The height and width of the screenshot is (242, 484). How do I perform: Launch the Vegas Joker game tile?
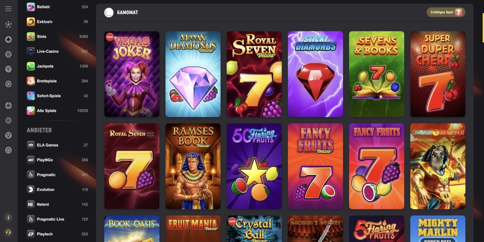tap(132, 74)
